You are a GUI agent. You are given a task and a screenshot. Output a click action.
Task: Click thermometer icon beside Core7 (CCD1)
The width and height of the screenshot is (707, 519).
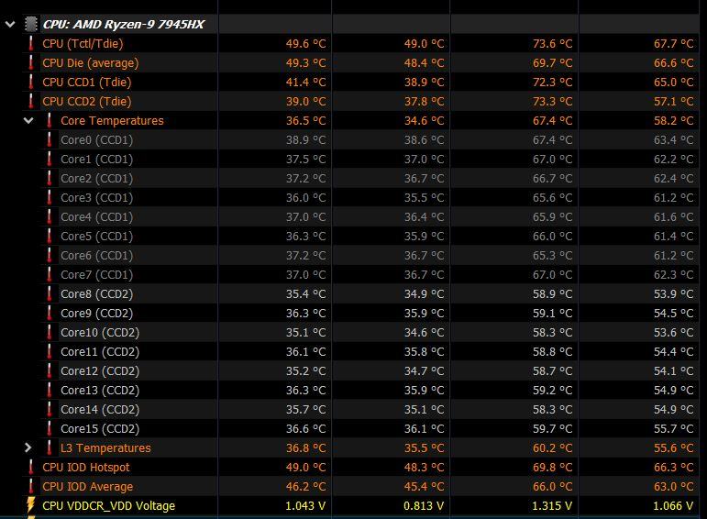point(50,274)
